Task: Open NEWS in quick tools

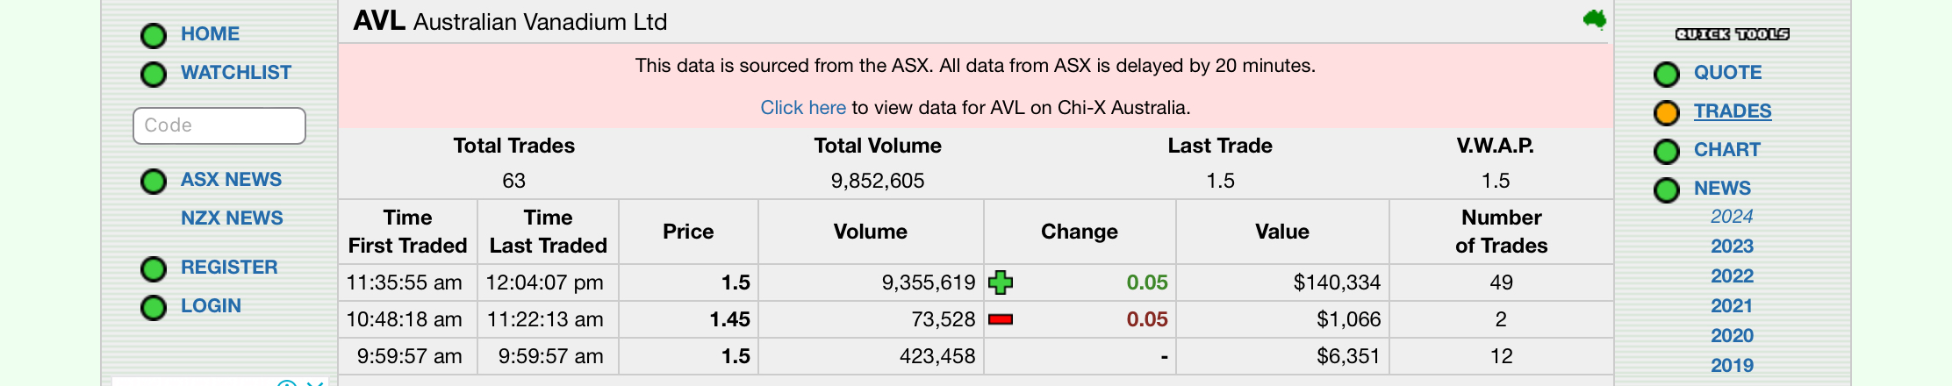Action: pyautogui.click(x=1722, y=188)
